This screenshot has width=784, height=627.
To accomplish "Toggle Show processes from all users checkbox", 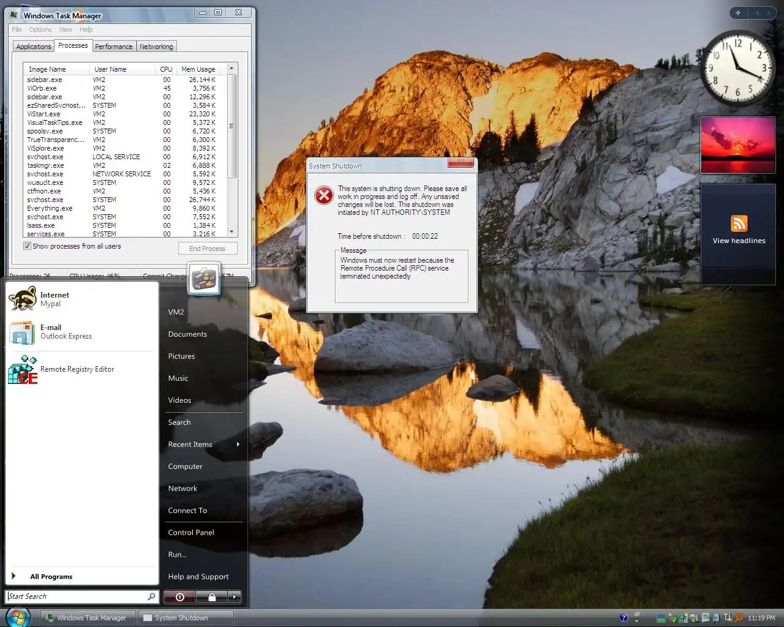I will click(x=27, y=246).
